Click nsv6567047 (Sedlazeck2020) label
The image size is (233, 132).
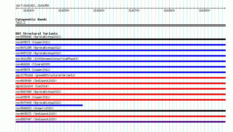tap(36, 119)
